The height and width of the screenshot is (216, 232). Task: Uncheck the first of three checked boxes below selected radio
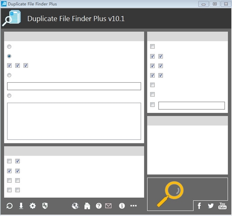pyautogui.click(x=9, y=65)
